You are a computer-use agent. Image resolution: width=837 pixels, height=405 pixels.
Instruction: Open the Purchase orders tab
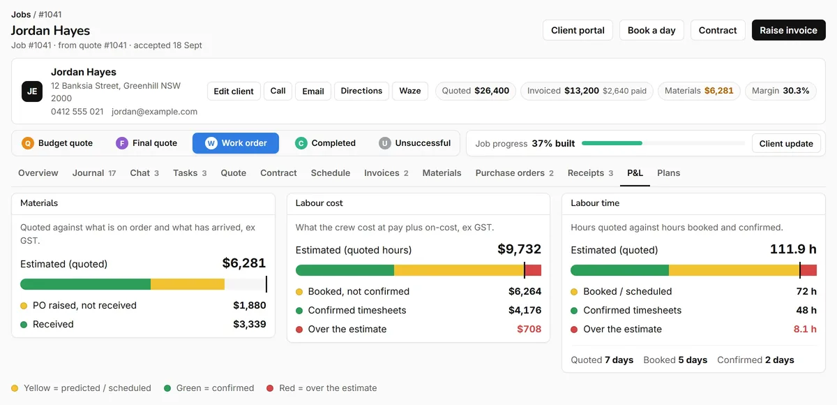pyautogui.click(x=515, y=173)
